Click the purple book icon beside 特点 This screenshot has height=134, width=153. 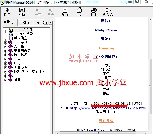pos(10,63)
